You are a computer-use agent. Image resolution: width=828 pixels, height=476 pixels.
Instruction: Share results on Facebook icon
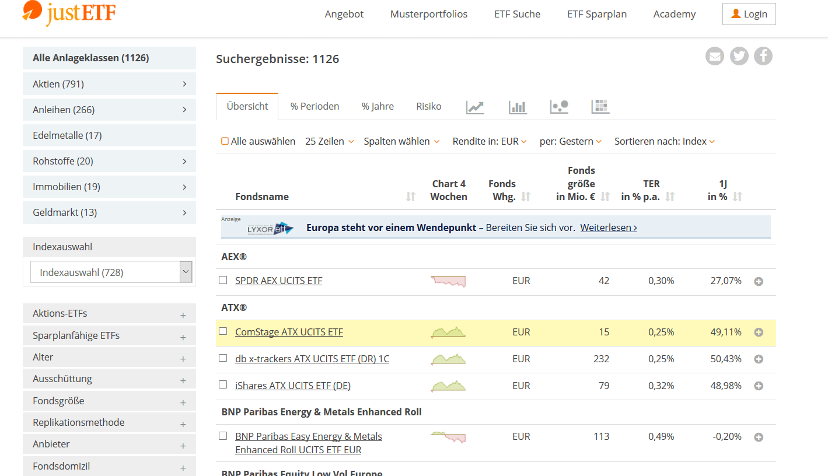pyautogui.click(x=763, y=57)
